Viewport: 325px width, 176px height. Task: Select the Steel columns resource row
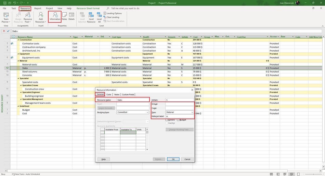click(x=166, y=72)
